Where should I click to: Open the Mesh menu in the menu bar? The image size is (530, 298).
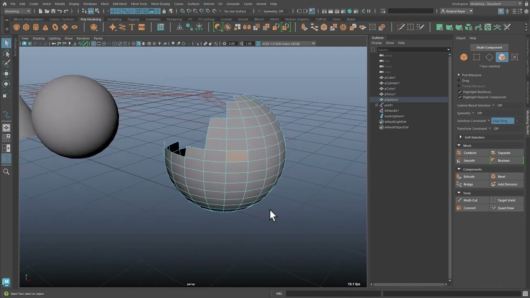tap(105, 4)
